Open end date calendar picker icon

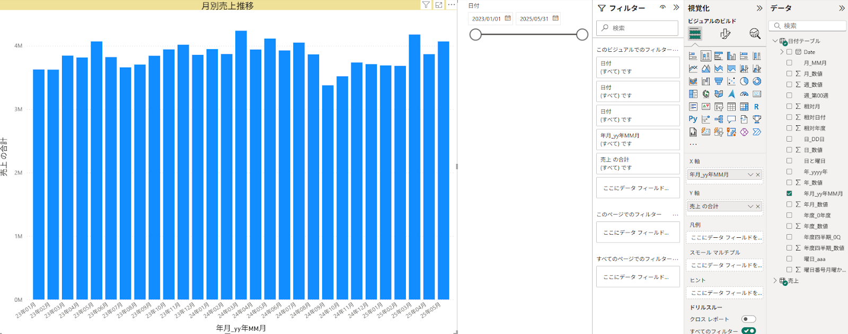pyautogui.click(x=555, y=18)
